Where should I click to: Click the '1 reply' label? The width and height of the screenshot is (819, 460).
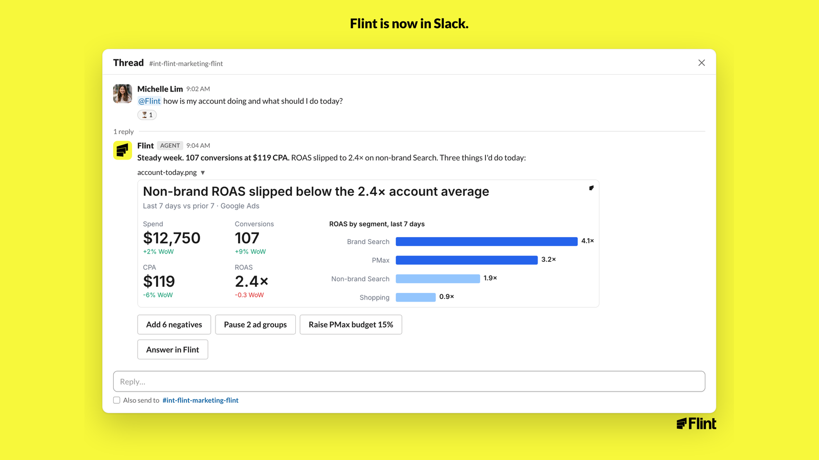[123, 132]
